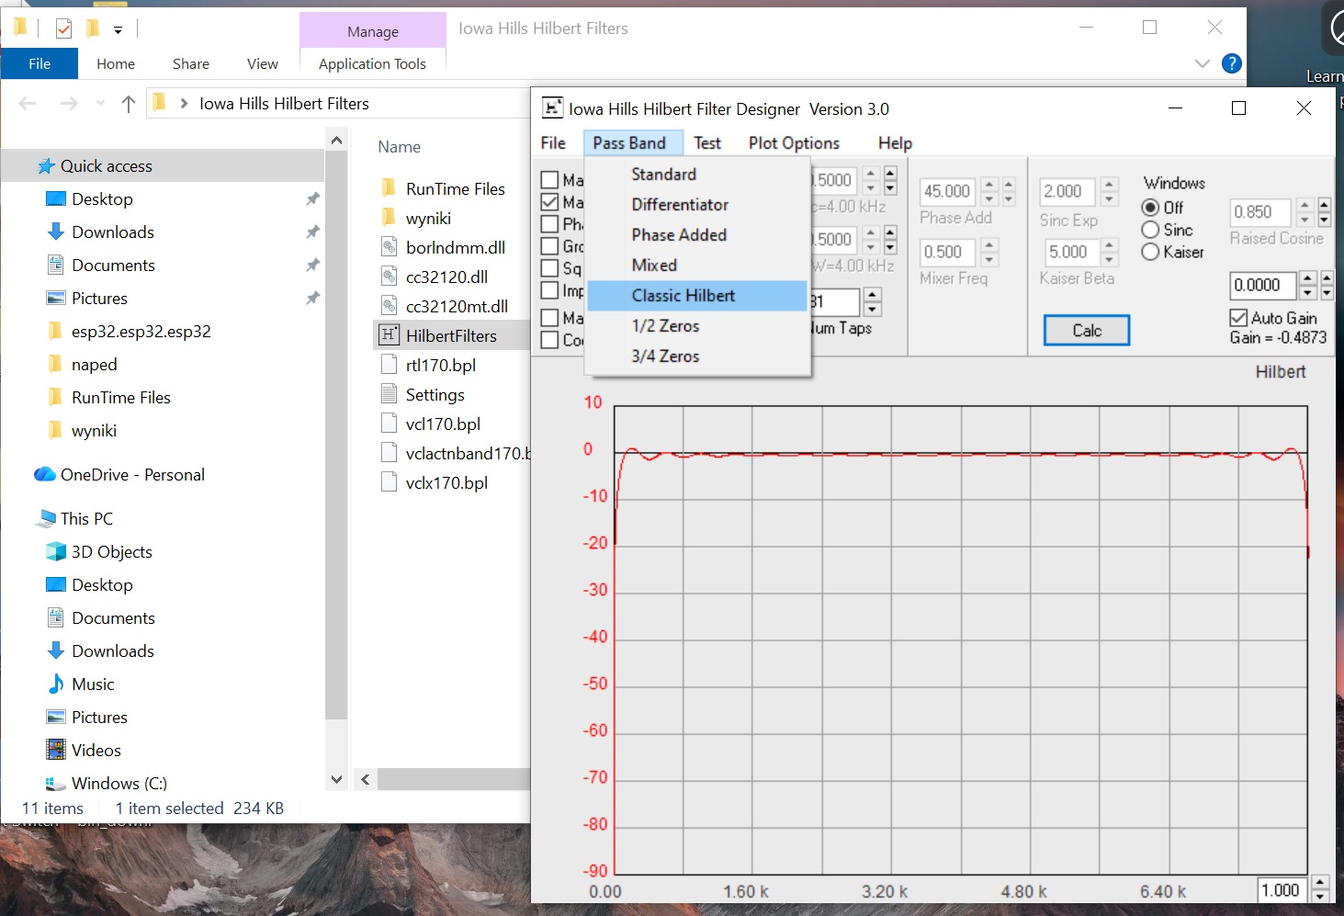
Task: Disable the Auto Gain checkbox
Action: pos(1238,318)
